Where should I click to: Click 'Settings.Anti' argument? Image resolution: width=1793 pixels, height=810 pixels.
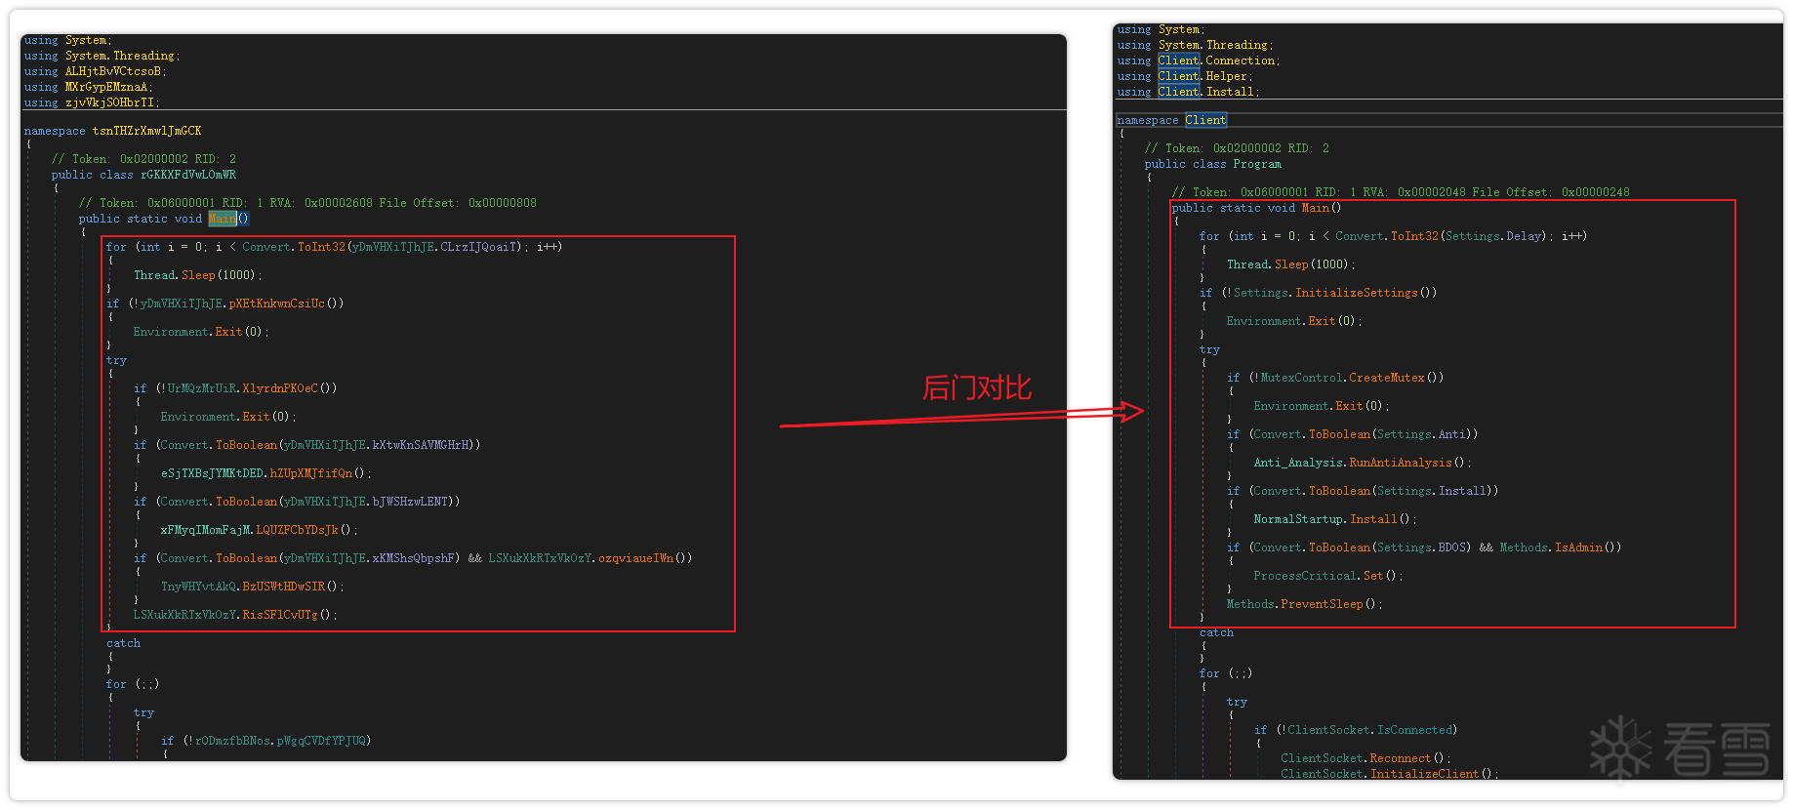[x=1422, y=434]
